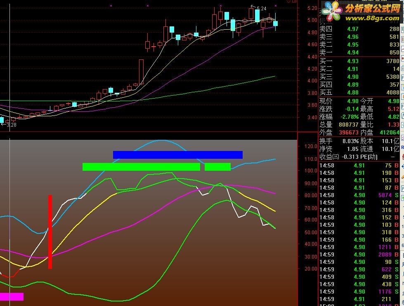Click the PE(动) label
Screen dimensions: 404x306
369,157
